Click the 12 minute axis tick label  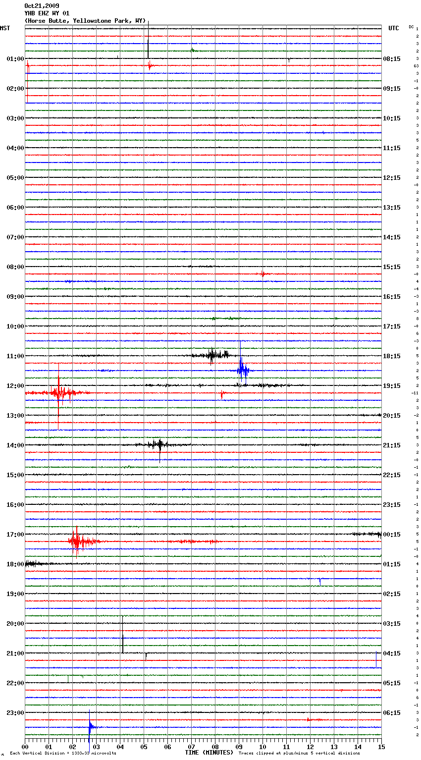click(x=310, y=747)
